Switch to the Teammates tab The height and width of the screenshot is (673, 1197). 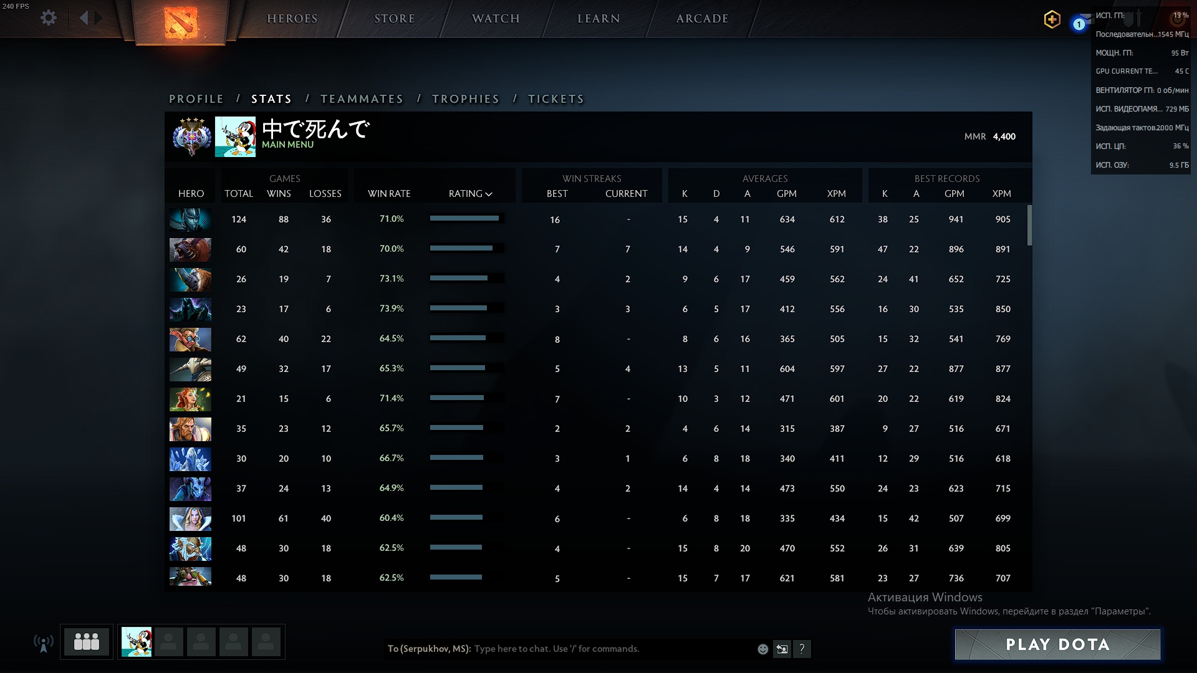click(x=362, y=99)
